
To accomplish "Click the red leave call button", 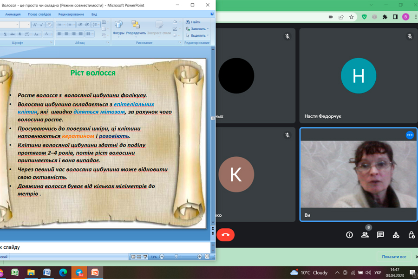I will tap(226, 235).
